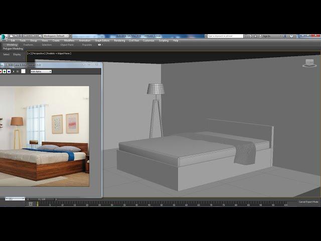Click the Save File floppy icon
The image size is (321, 241).
click(21, 36)
